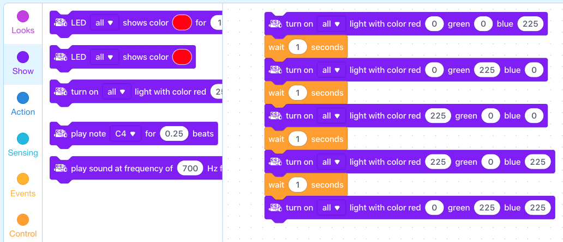Click the 700 Hz frequency input field
The width and height of the screenshot is (563, 242).
pyautogui.click(x=190, y=168)
